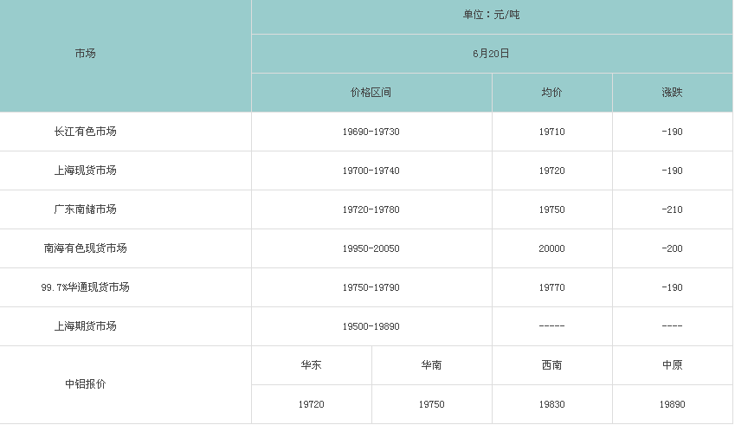Click the 华东 region cell
Image resolution: width=735 pixels, height=425 pixels.
click(x=311, y=365)
